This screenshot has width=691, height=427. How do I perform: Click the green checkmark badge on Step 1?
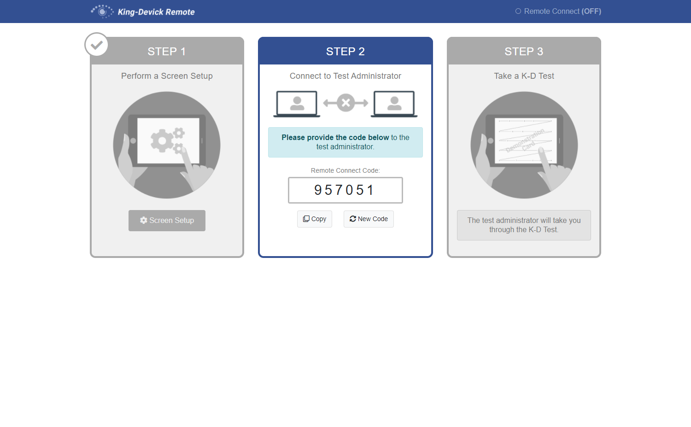pyautogui.click(x=96, y=44)
